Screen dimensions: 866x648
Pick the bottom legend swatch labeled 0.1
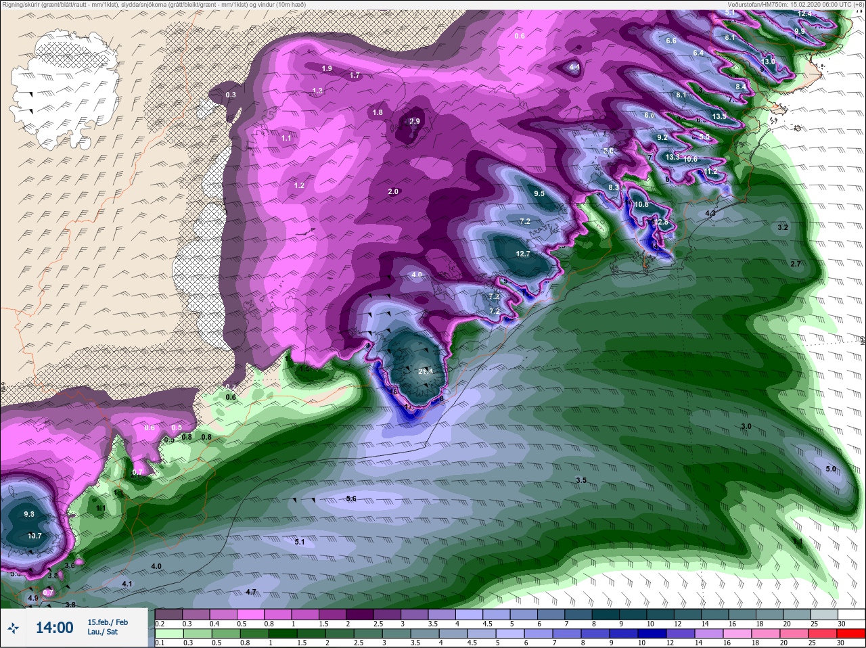point(168,634)
